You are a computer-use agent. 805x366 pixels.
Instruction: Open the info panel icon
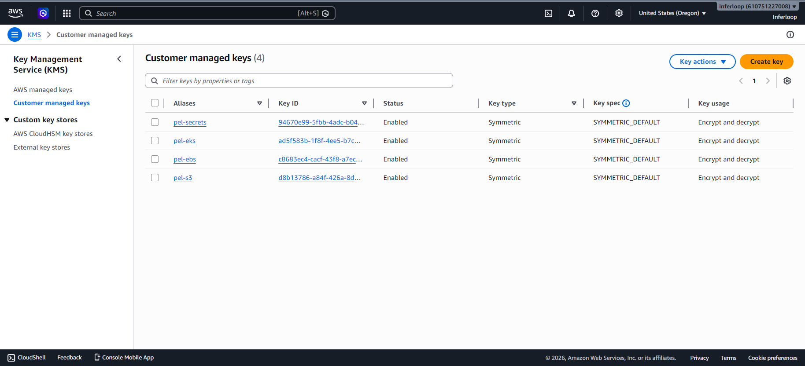(790, 35)
